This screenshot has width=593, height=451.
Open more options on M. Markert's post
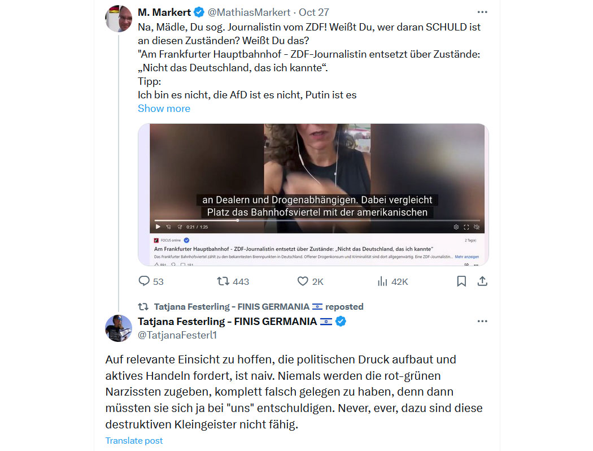482,12
